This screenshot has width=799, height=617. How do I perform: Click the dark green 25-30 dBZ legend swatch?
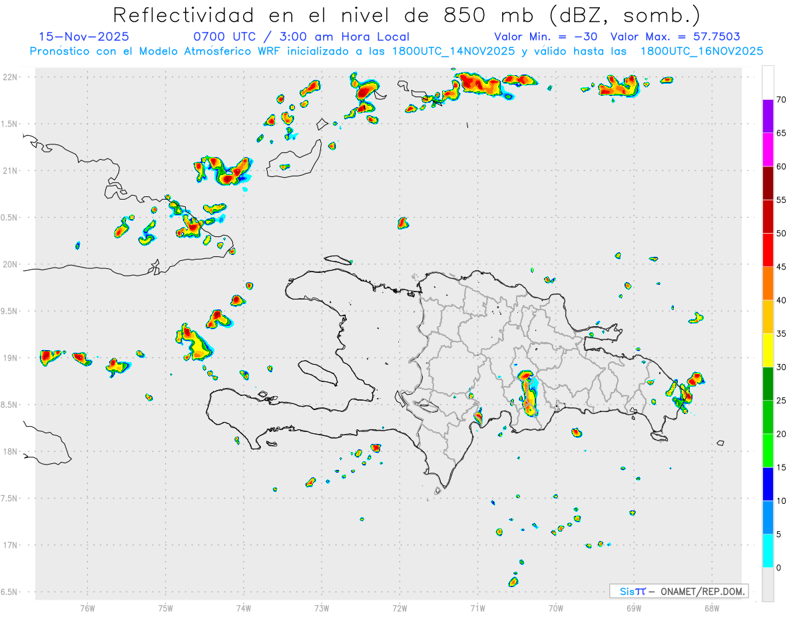coord(768,384)
